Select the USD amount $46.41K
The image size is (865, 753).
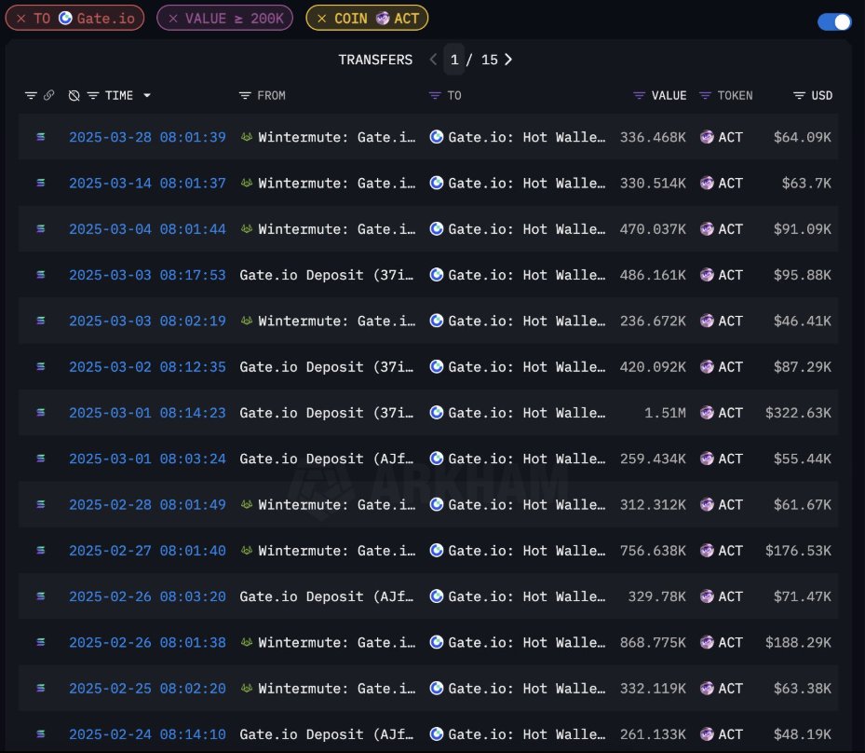[803, 321]
